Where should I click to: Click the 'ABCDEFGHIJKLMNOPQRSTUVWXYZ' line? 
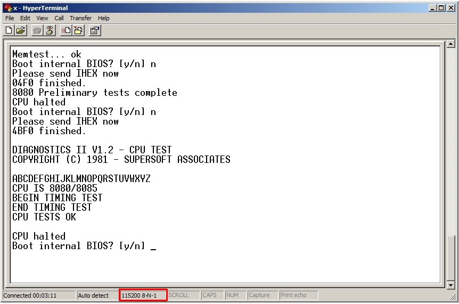[81, 179]
